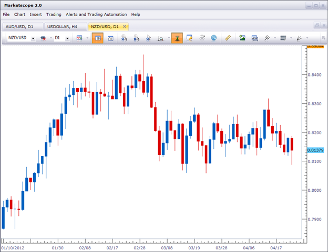Select the pitchfork drawing tool icon
The width and height of the screenshot is (328, 252).
267,38
